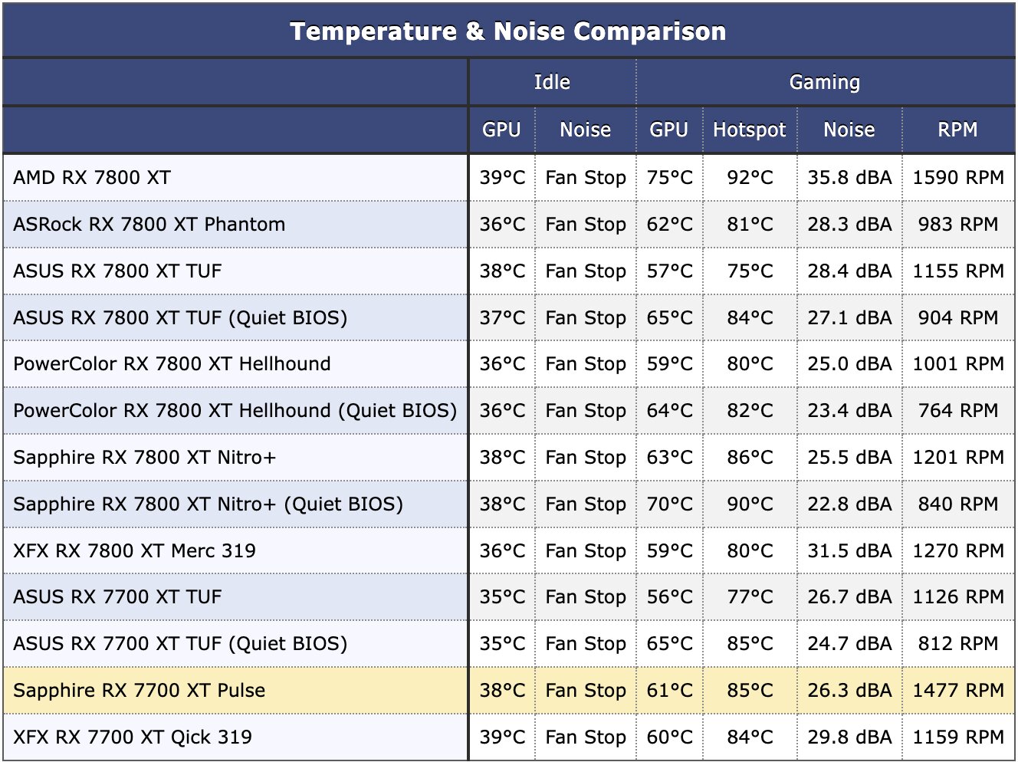Image resolution: width=1018 pixels, height=762 pixels.
Task: Click the 92°C hotspot temperature cell
Action: click(x=750, y=177)
